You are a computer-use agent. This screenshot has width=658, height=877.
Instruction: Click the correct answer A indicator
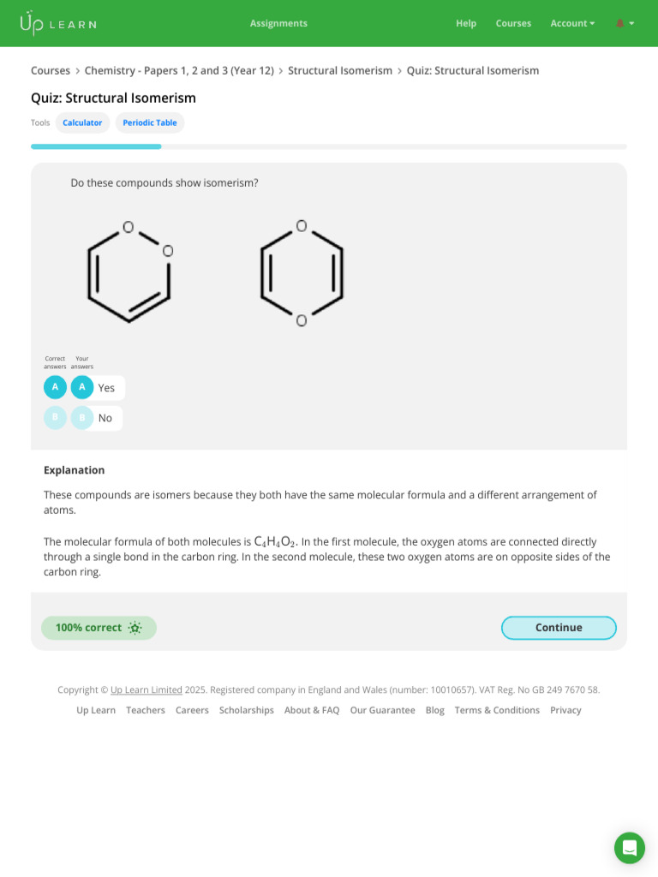pyautogui.click(x=55, y=387)
